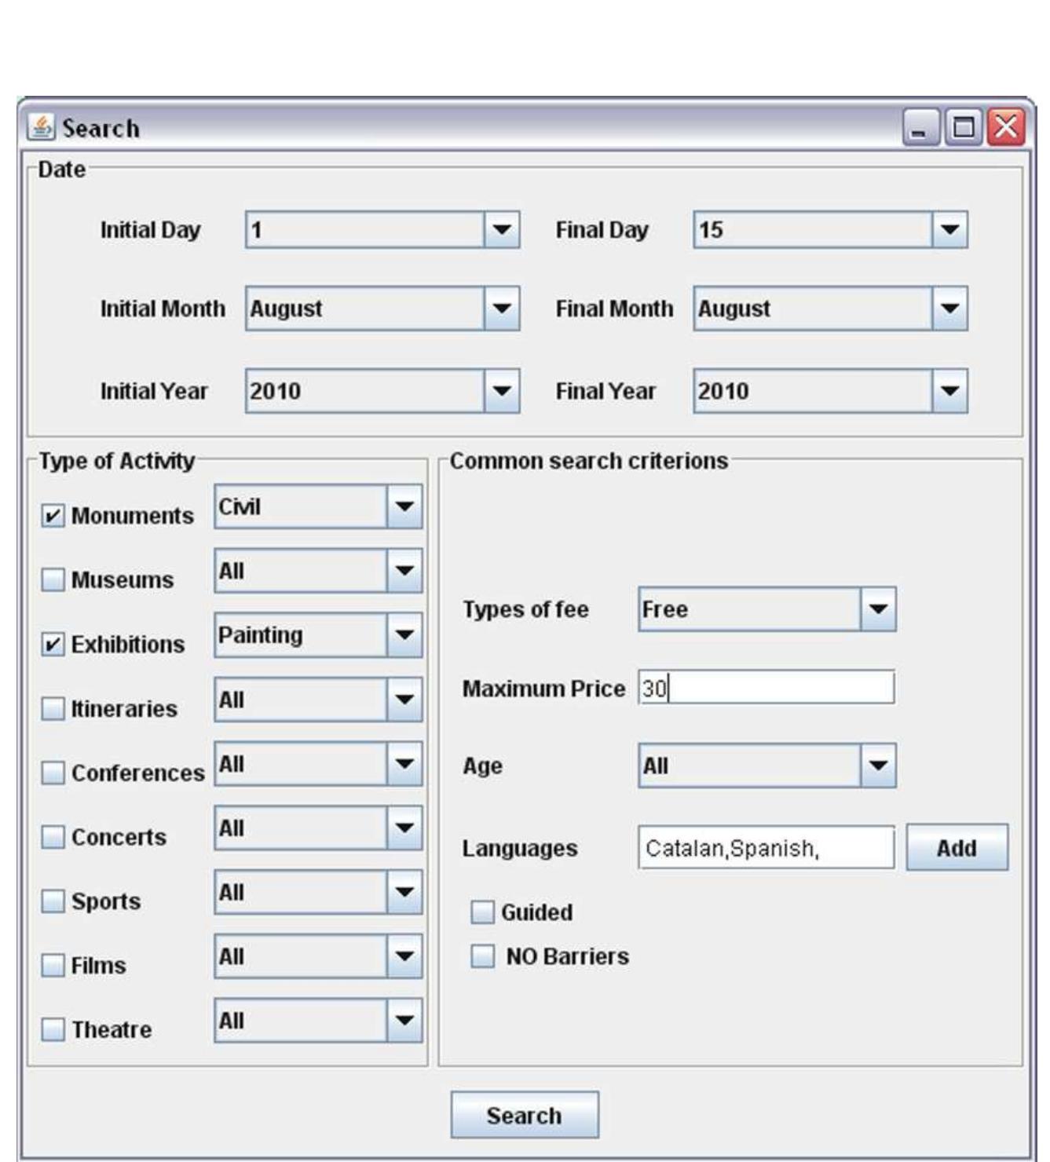Screen dimensions: 1050x1162
Task: Expand the Age dropdown list
Action: pyautogui.click(x=877, y=766)
